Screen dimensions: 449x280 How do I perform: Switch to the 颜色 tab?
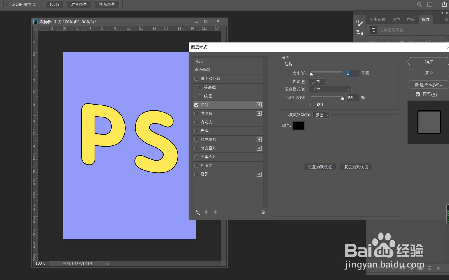396,20
